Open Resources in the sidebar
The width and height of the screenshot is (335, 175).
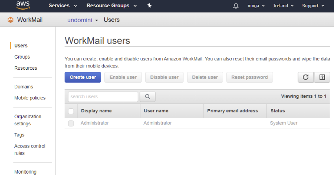pos(26,68)
